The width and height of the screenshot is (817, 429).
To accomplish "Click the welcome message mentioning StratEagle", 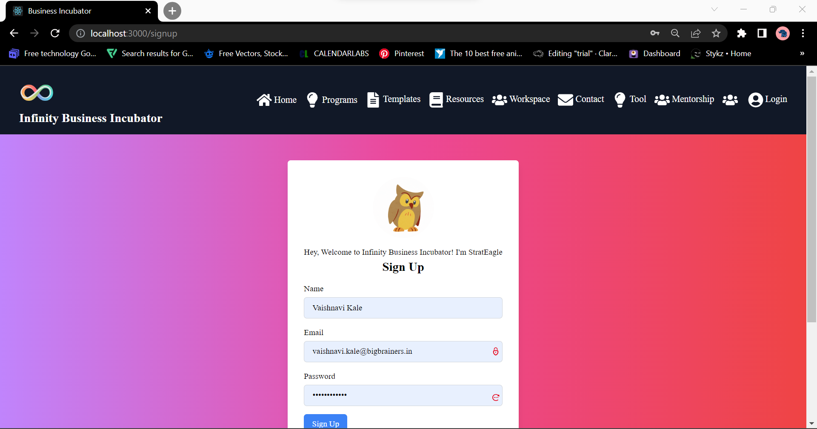I will click(x=403, y=252).
